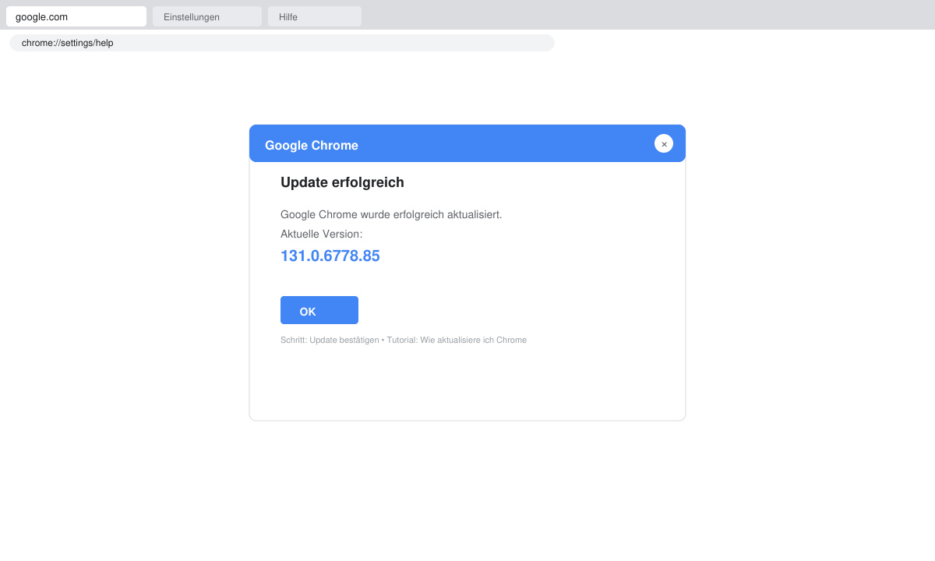Click the 'Update erfolgreich' heading
Image resolution: width=935 pixels, height=561 pixels.
[342, 182]
